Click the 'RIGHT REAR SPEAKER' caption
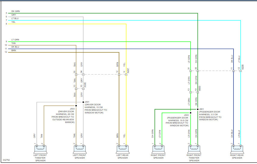The height and width of the screenshot is (164, 257). pyautogui.click(x=237, y=157)
